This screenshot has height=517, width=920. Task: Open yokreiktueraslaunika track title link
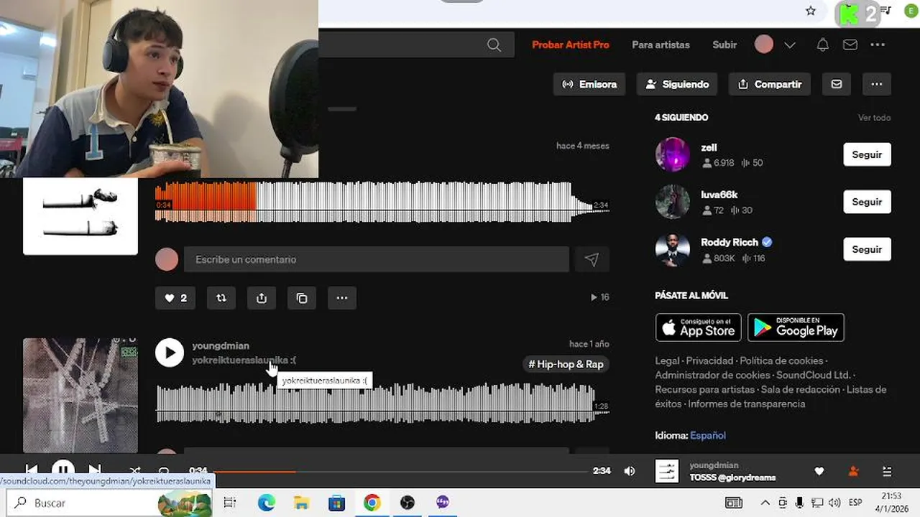coord(244,360)
